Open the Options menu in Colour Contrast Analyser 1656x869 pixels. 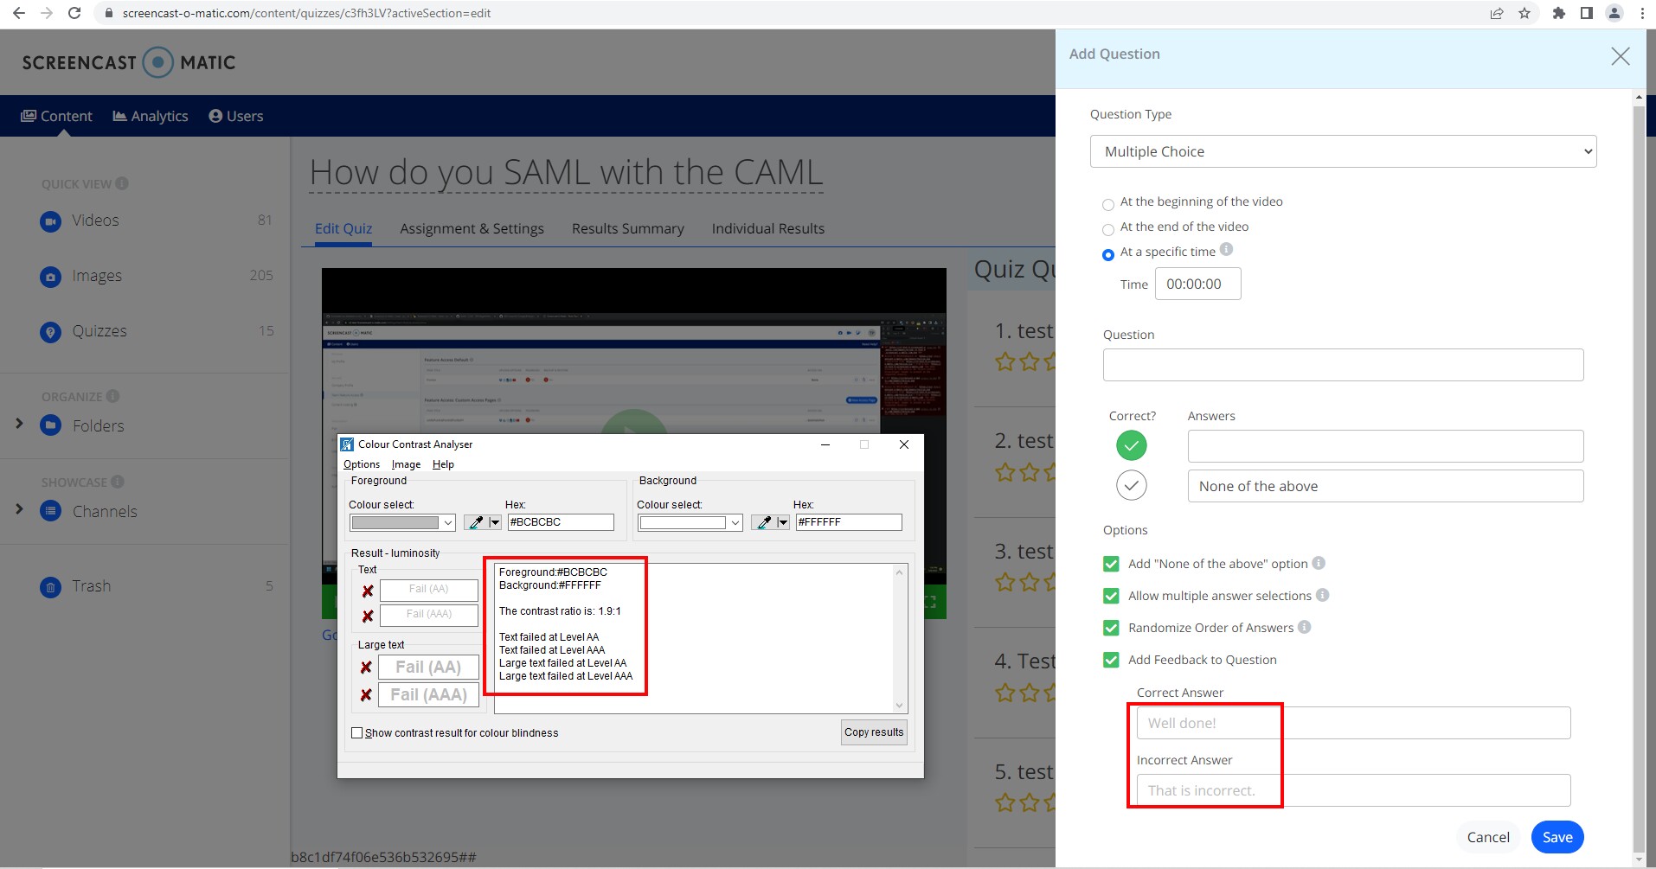[361, 464]
